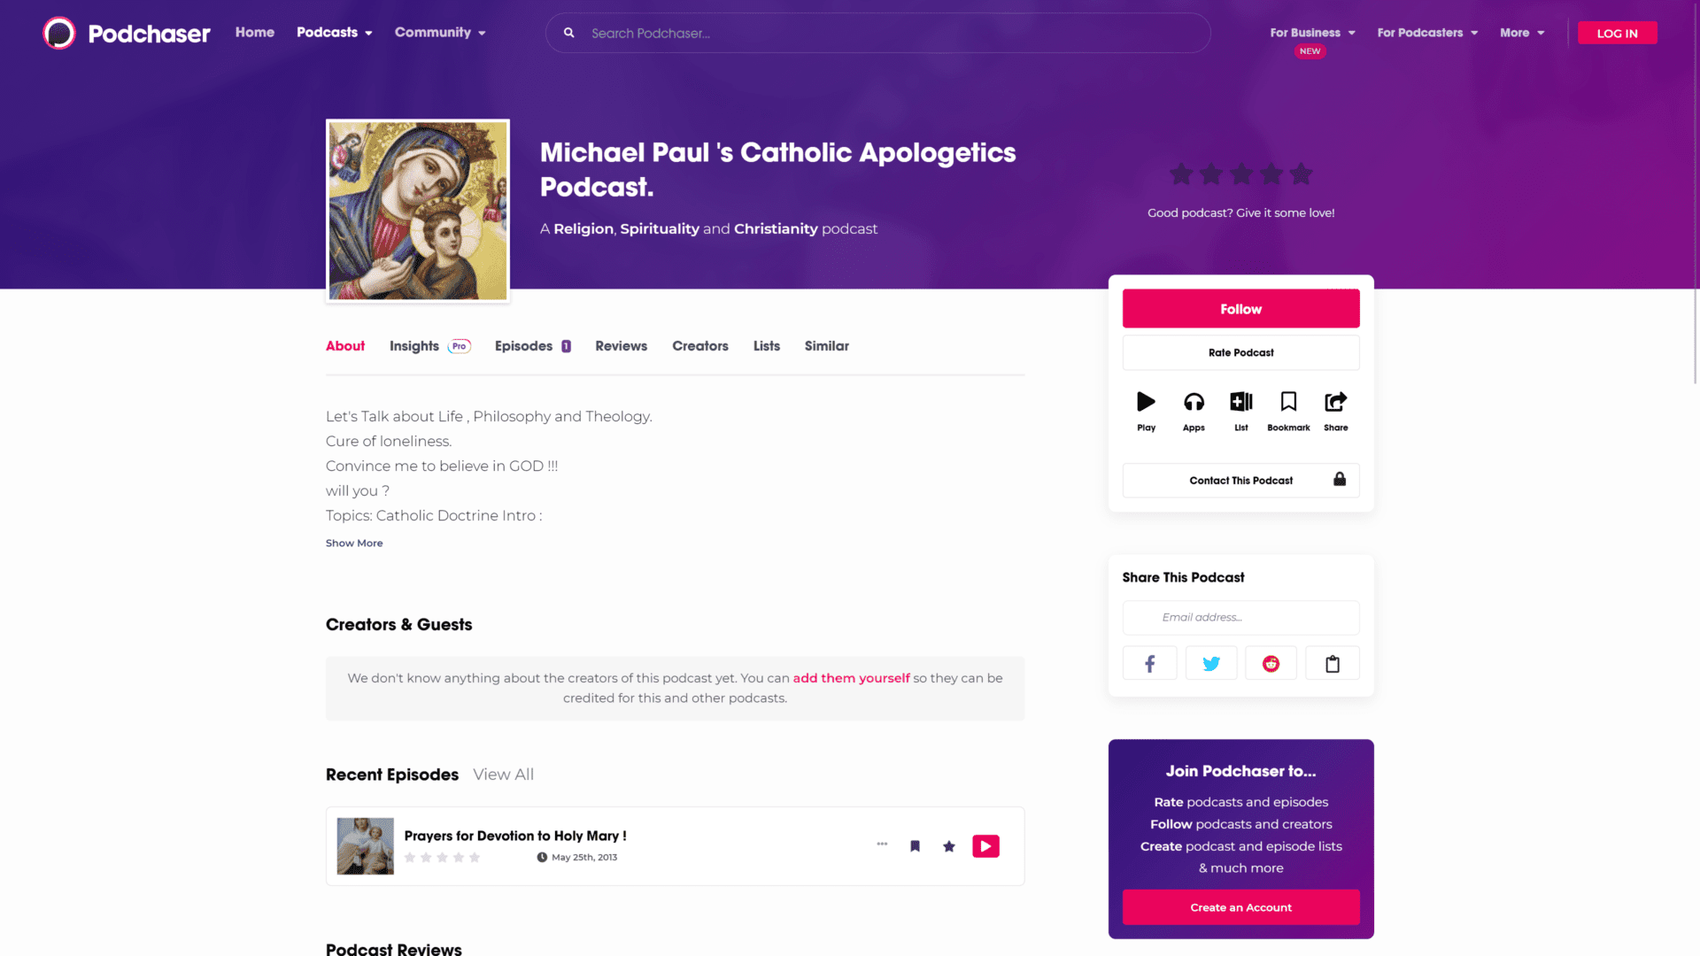Image resolution: width=1700 pixels, height=956 pixels.
Task: Click the Follow button for podcast
Action: 1240,308
